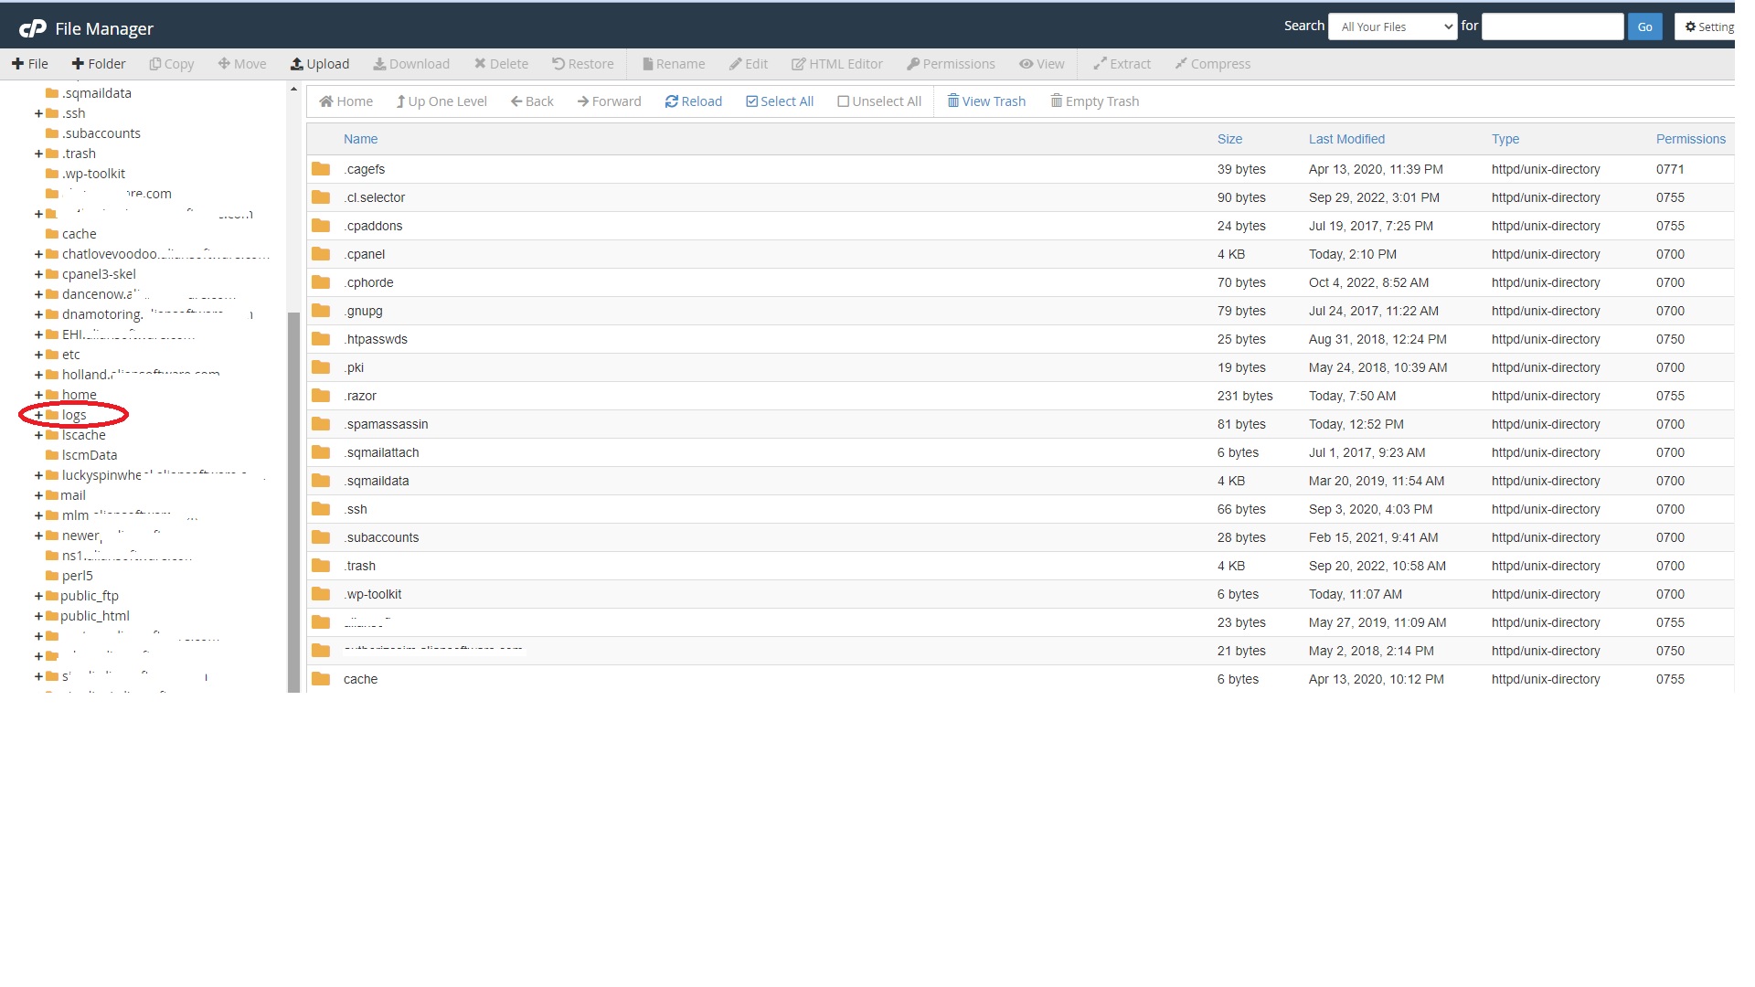Select the .gnupg folder row
The width and height of the screenshot is (1755, 987).
[x=1020, y=311]
